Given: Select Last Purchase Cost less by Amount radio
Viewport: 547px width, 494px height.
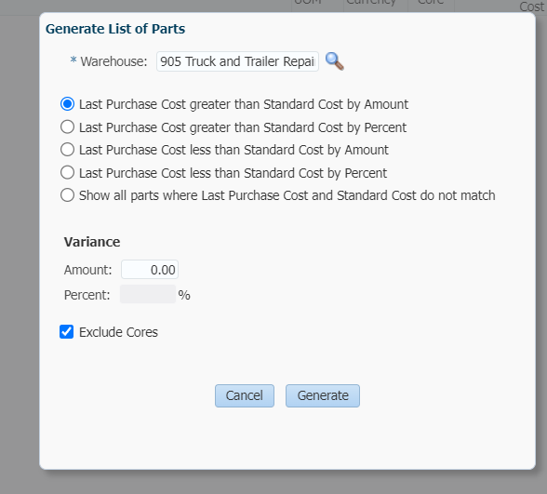Looking at the screenshot, I should tap(67, 150).
